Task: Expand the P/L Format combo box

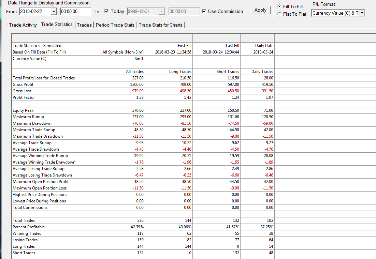Action: coord(362,13)
